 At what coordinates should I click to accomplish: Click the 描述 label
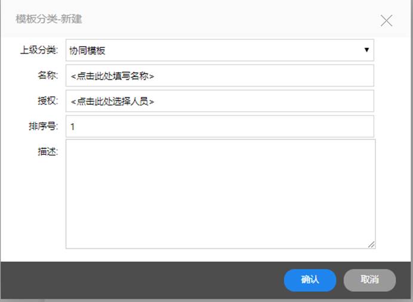[48, 151]
